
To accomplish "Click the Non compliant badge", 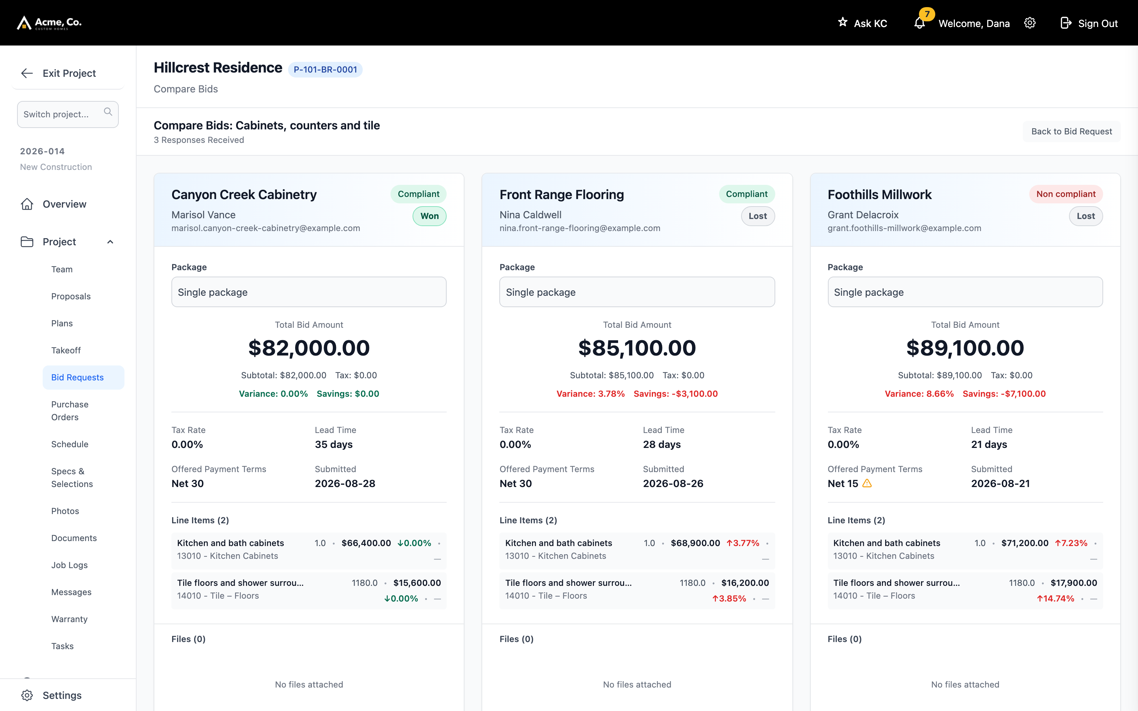I will point(1065,194).
